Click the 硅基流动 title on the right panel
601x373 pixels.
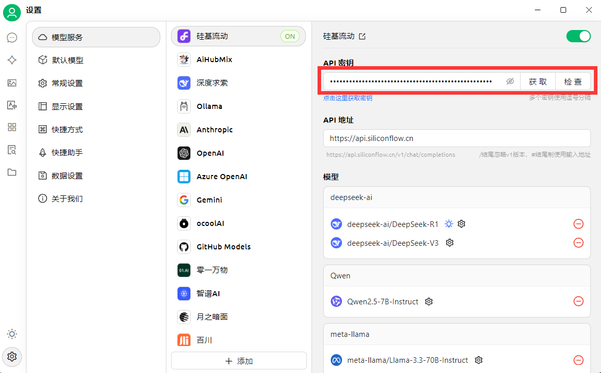pyautogui.click(x=339, y=37)
